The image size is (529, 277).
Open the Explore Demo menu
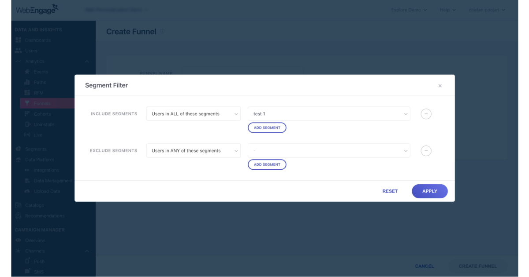(x=409, y=10)
